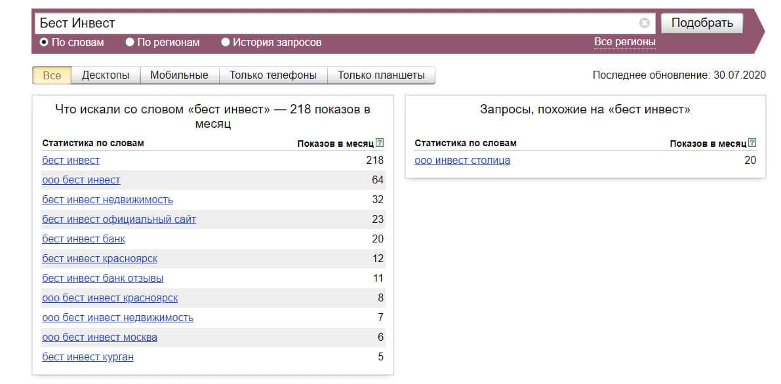The image size is (781, 384).
Task: Select the "История запросов" radio button
Action: tap(226, 42)
